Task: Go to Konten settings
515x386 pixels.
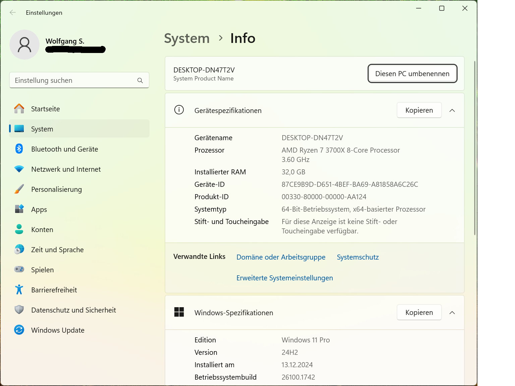Action: (x=42, y=230)
